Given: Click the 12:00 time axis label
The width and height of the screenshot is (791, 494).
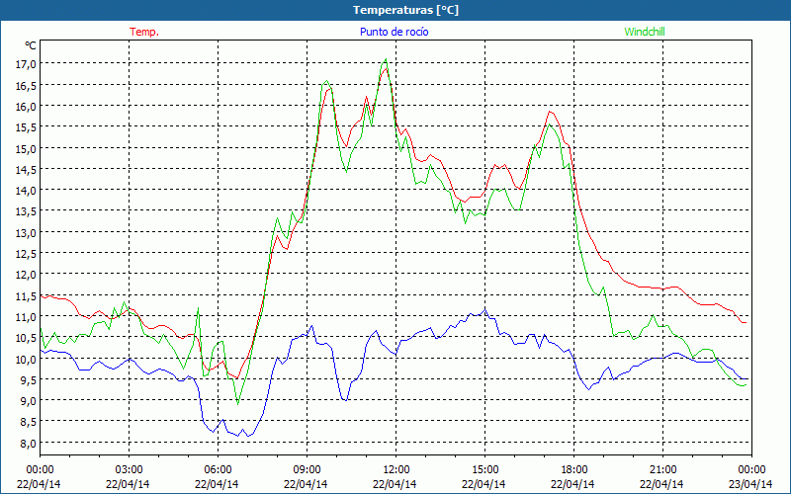Looking at the screenshot, I should coord(396,470).
